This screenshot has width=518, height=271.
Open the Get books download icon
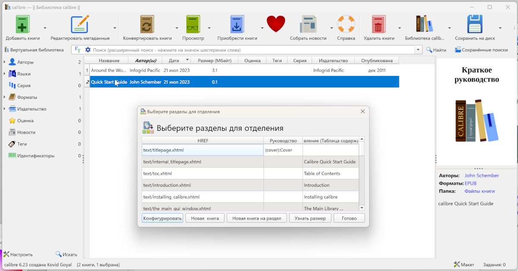pos(237,24)
